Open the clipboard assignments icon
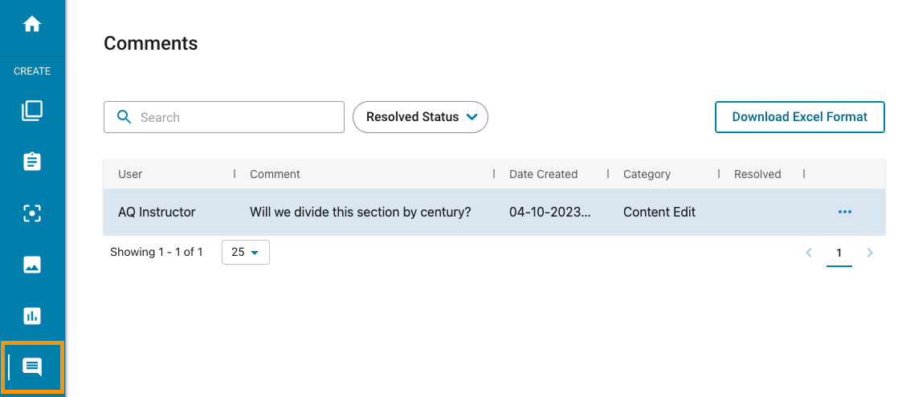The width and height of the screenshot is (898, 397). coord(32,161)
